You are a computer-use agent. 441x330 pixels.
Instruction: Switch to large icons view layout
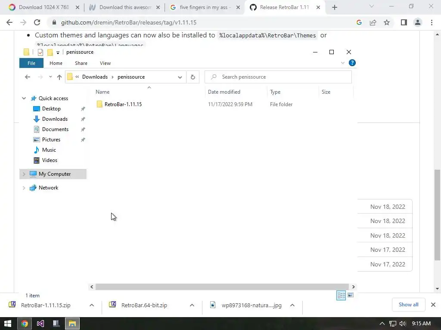pos(351,295)
